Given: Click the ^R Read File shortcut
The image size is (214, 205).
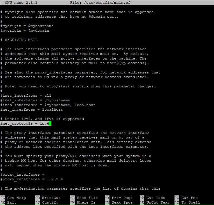Looking at the screenshot, I should (84, 198).
